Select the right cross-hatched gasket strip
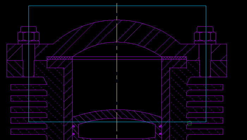This screenshot has height=140, width=247. (174, 58)
